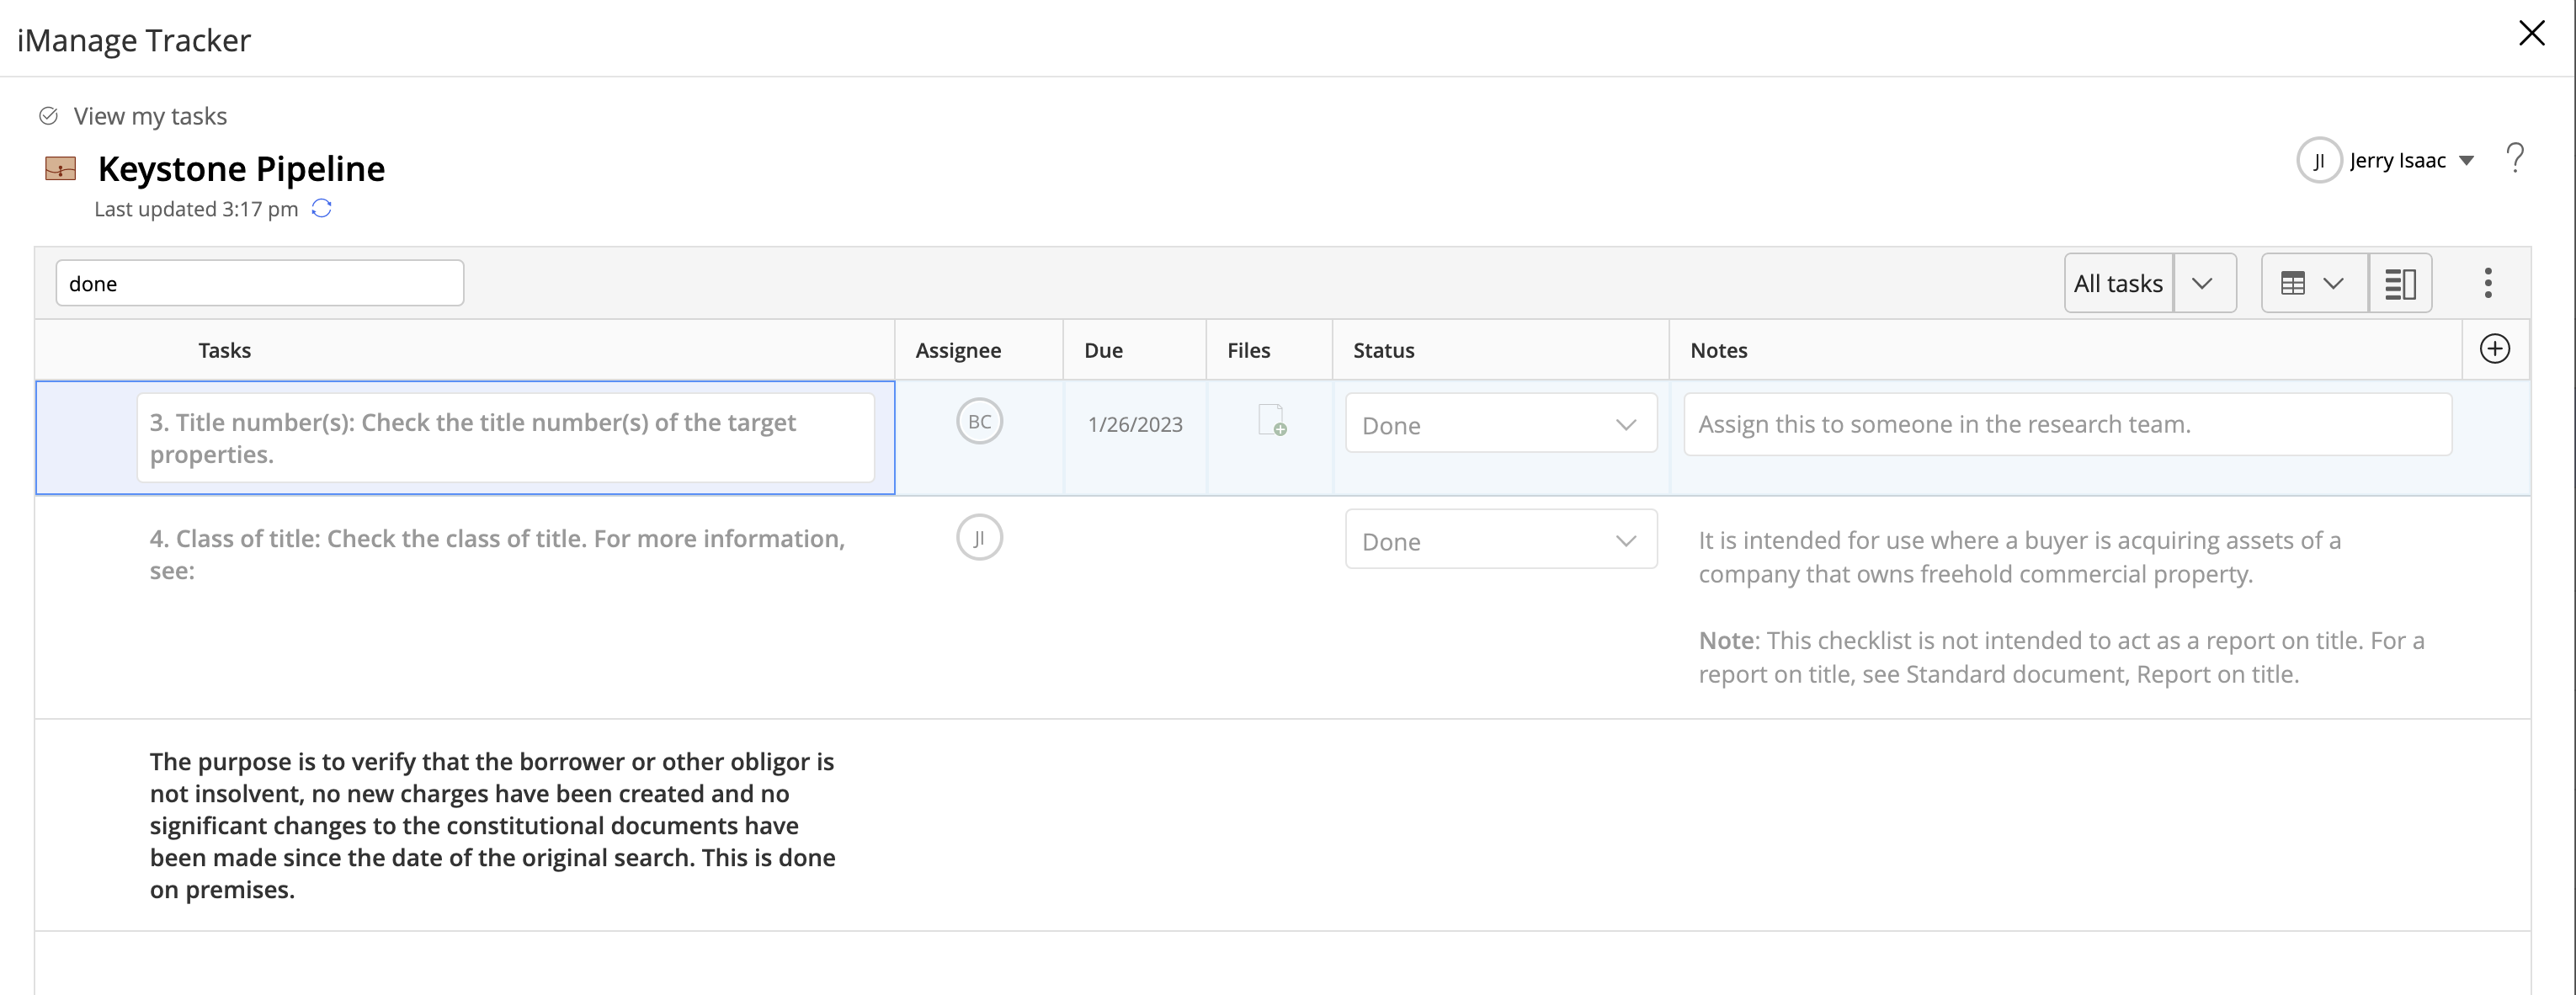Viewport: 2576px width, 995px height.
Task: Click the Keystone Pipeline briefcase icon
Action: click(60, 169)
